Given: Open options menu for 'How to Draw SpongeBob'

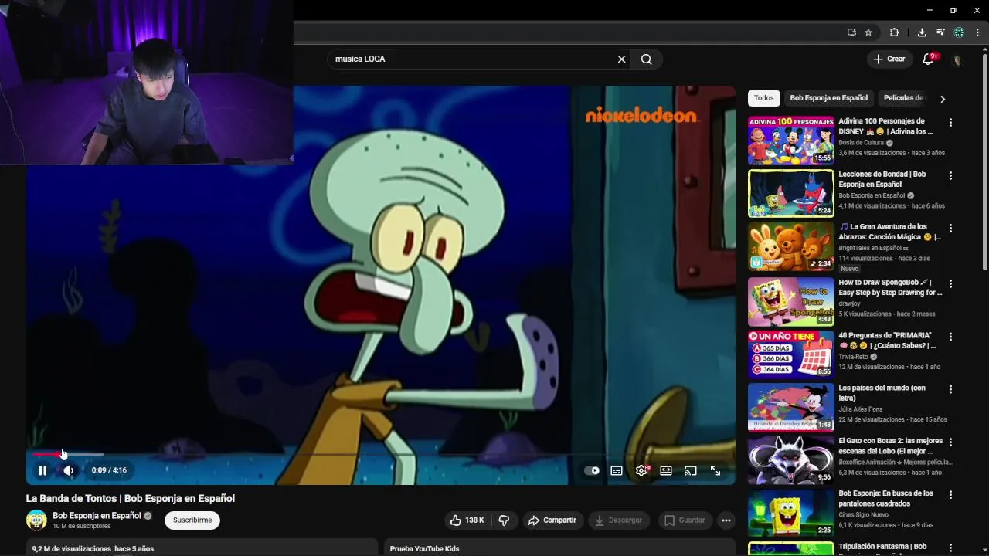Looking at the screenshot, I should point(950,283).
